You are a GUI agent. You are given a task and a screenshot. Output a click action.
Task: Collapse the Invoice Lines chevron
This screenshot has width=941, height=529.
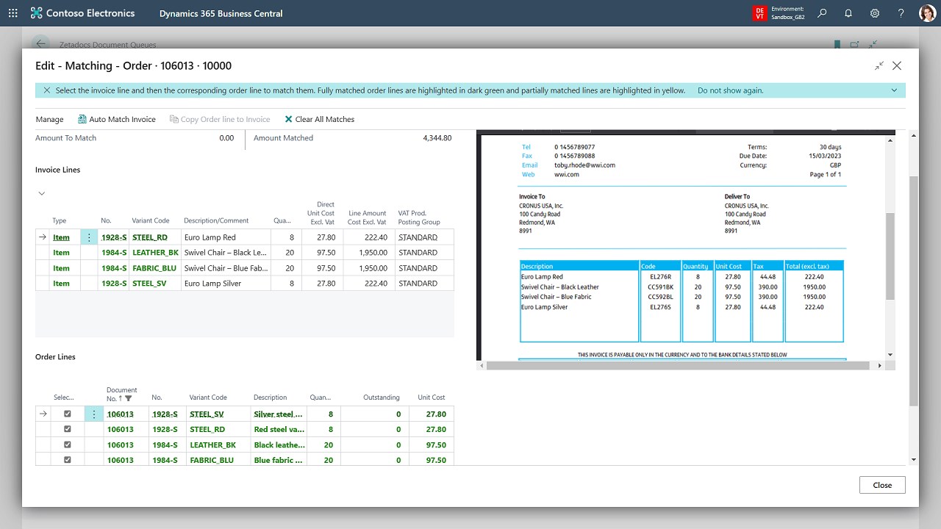click(42, 193)
